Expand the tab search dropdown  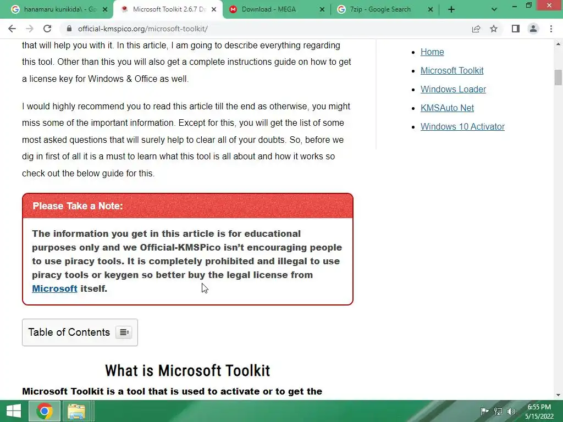[x=494, y=10]
